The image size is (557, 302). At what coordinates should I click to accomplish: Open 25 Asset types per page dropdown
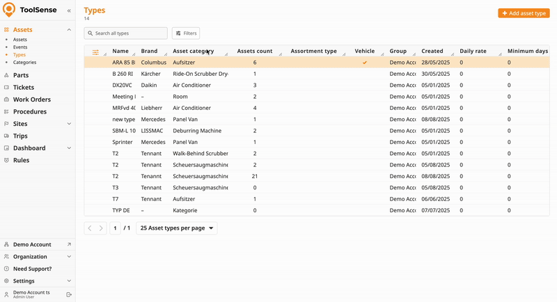click(x=177, y=228)
